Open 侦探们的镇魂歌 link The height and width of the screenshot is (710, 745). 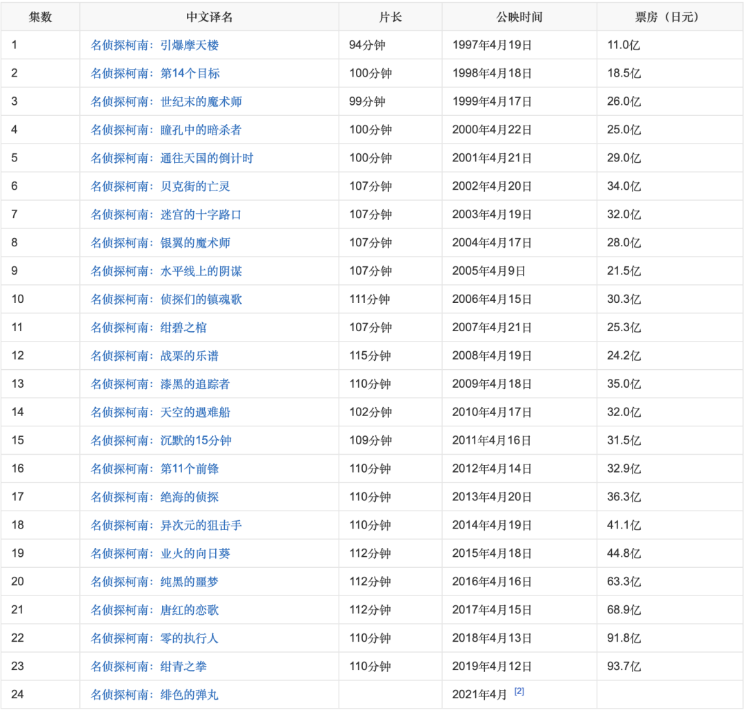tap(166, 300)
